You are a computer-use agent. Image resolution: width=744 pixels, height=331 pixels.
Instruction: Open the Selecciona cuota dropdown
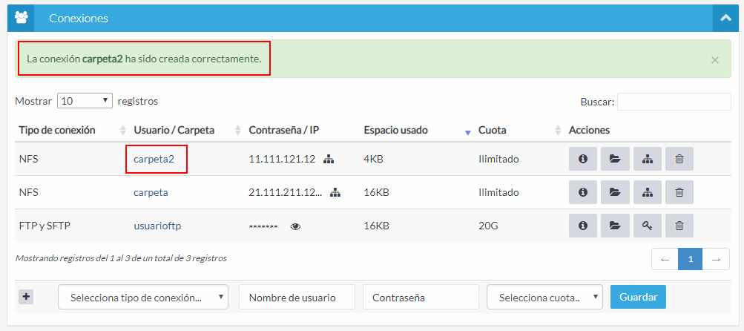click(x=544, y=298)
